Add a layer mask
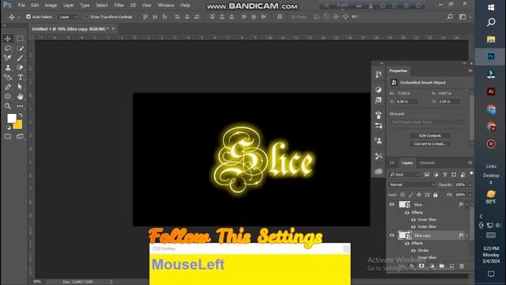Image resolution: width=506 pixels, height=285 pixels. (x=421, y=266)
